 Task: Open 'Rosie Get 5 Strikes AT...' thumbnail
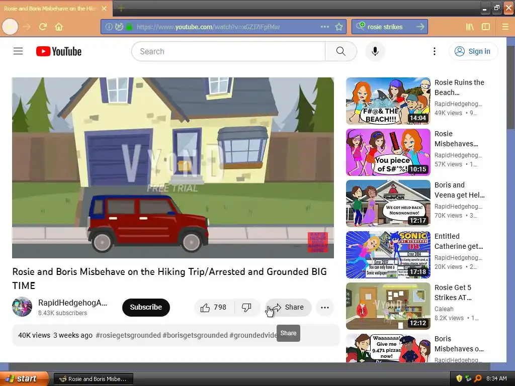tap(388, 306)
